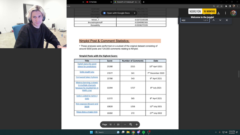Image resolution: width=240 pixels, height=135 pixels.
Task: Toggle the Chrome side panel icon
Action: [230, 6]
